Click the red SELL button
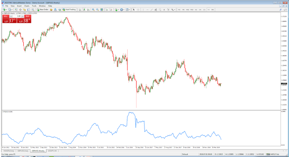289x157 pixels. [6, 16]
